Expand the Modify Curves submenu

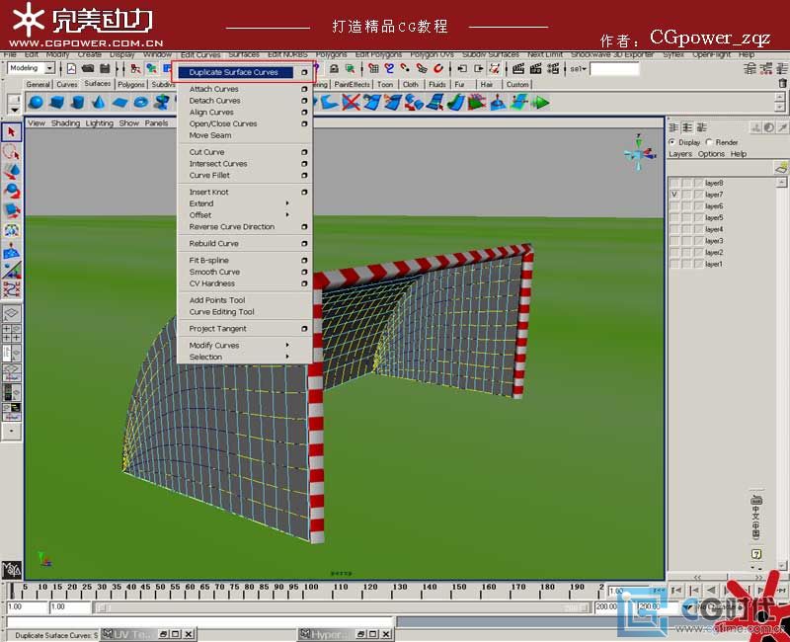287,345
